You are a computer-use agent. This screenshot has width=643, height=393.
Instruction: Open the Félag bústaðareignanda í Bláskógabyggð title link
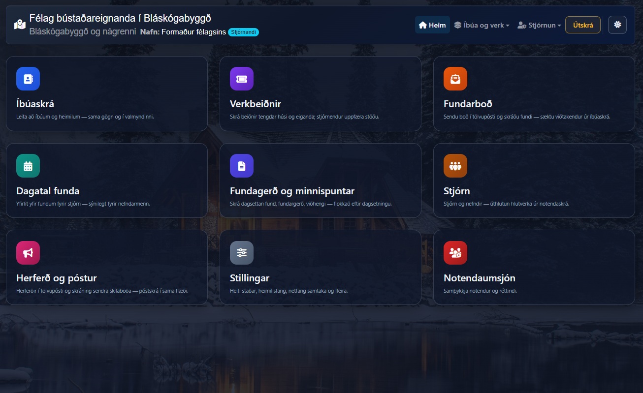[x=120, y=19]
